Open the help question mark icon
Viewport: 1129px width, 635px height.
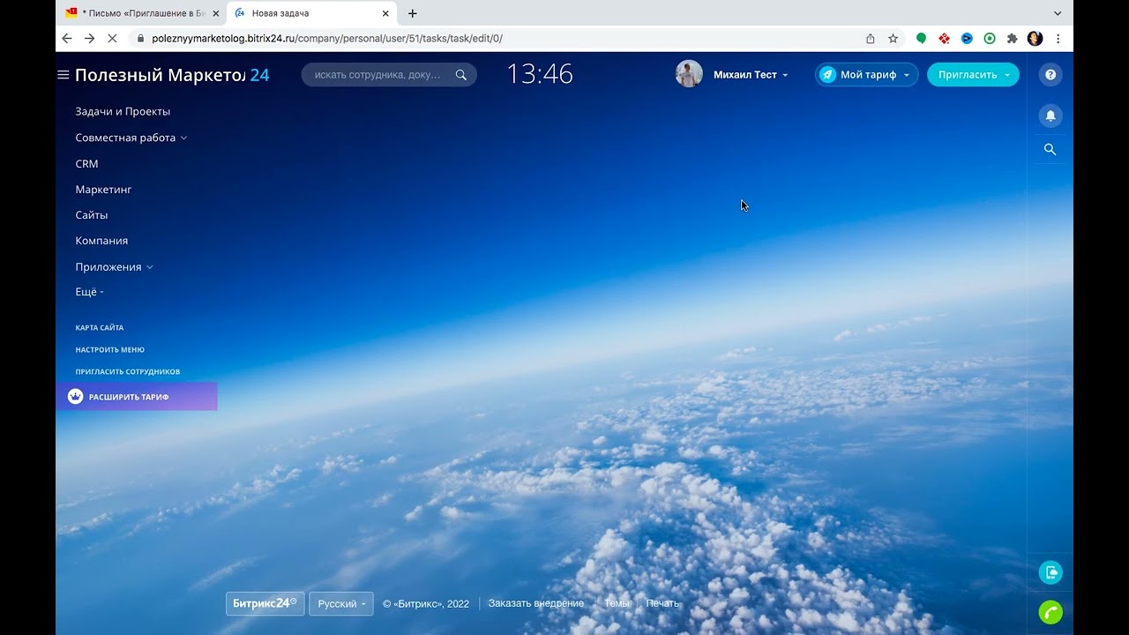click(1050, 75)
